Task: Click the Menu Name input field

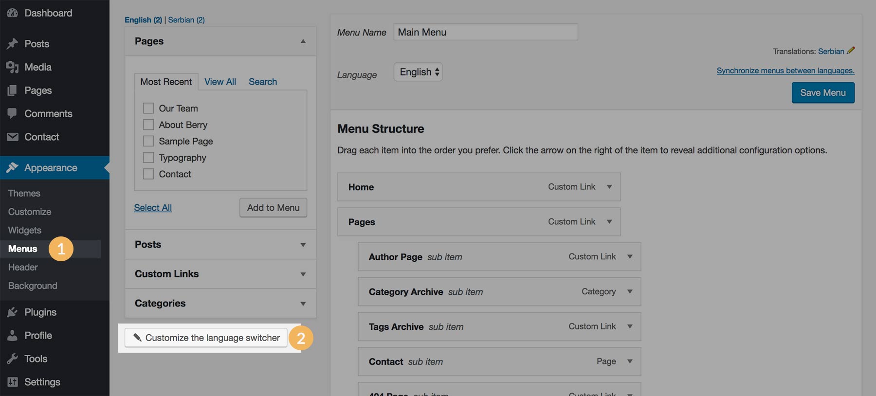Action: [x=486, y=32]
